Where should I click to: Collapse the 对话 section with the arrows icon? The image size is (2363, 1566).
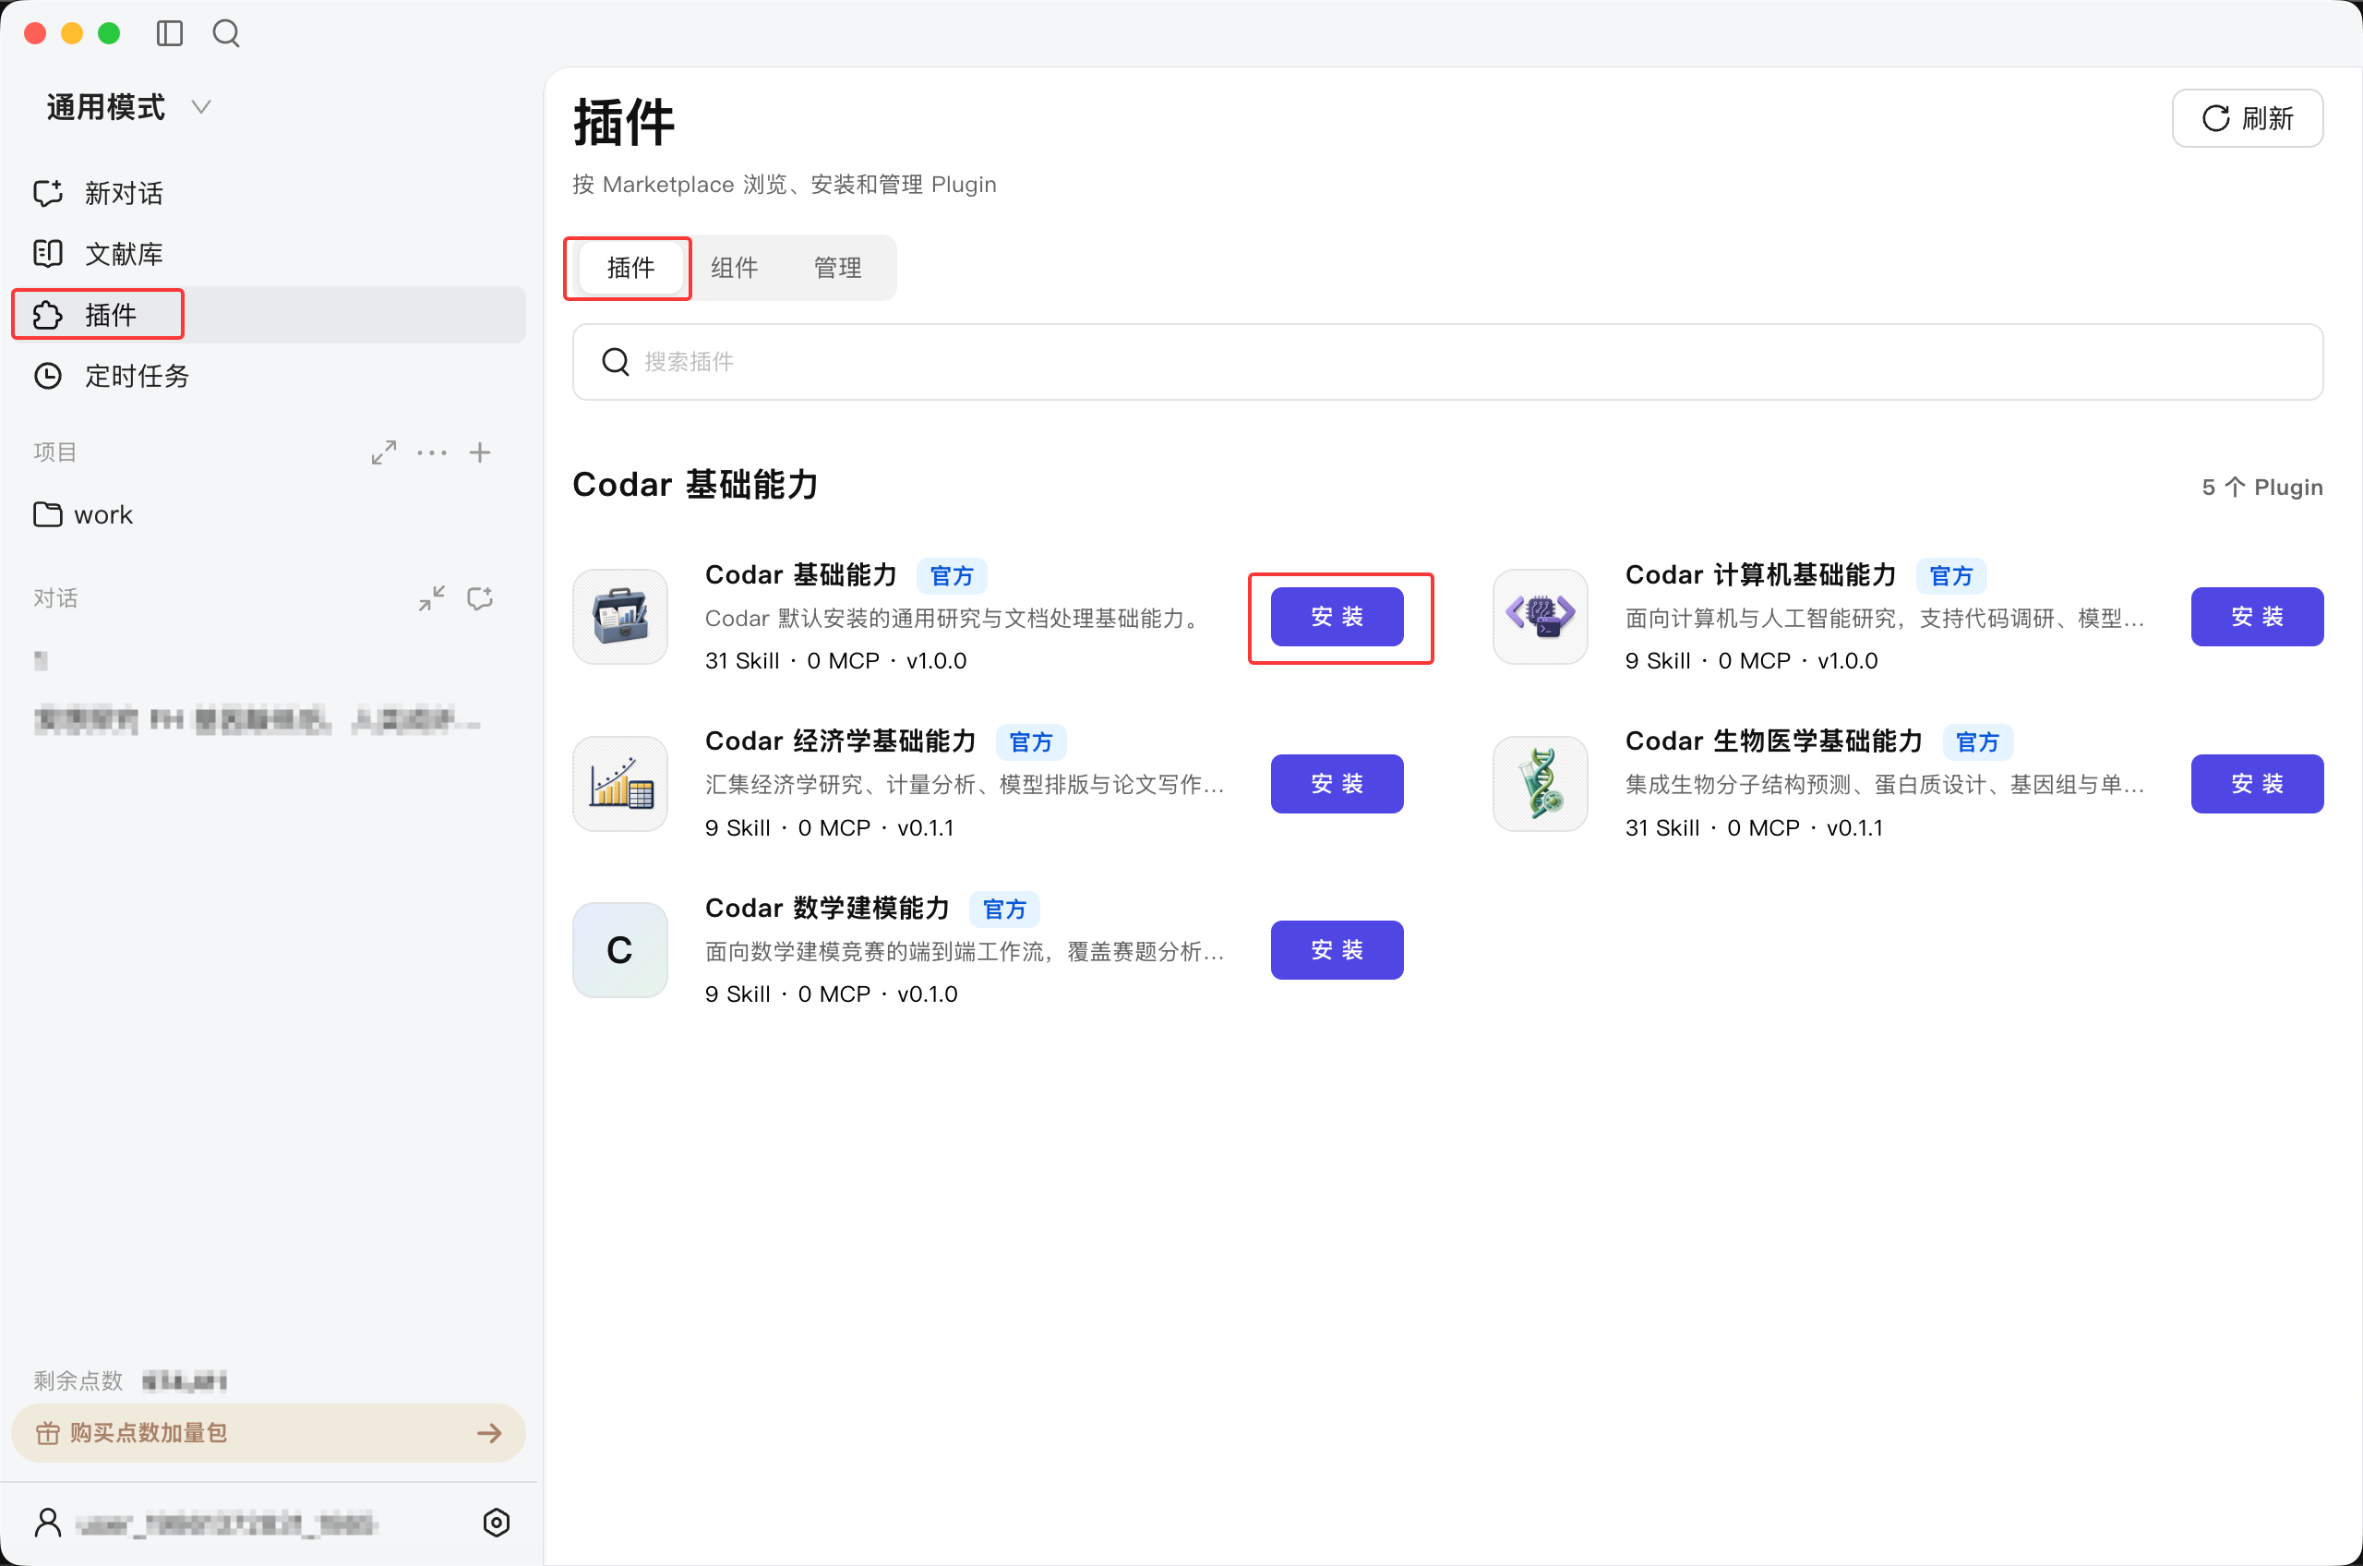431,598
